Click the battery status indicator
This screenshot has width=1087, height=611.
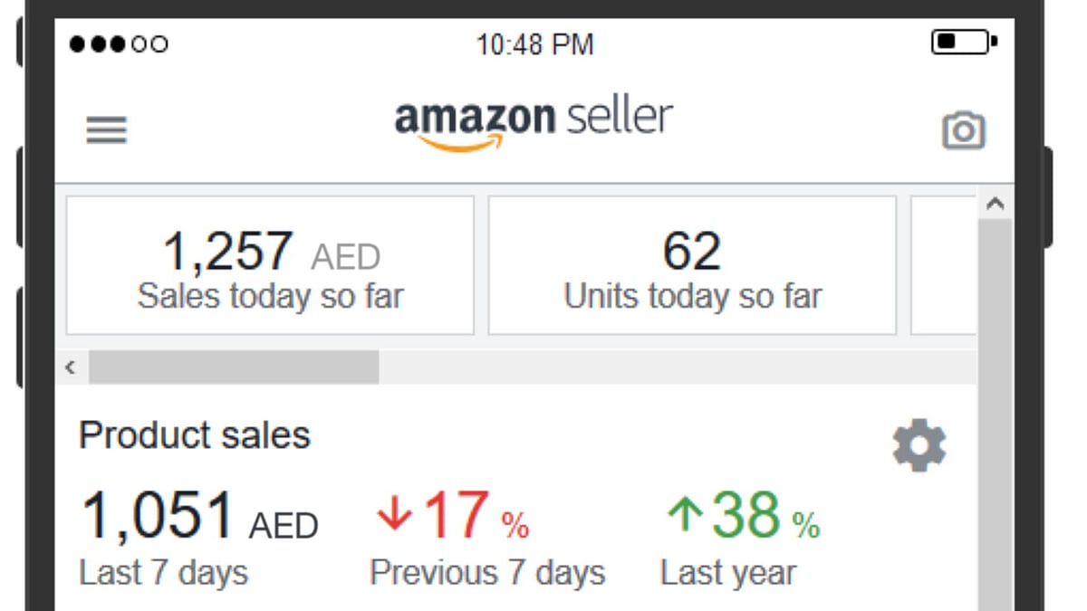962,41
